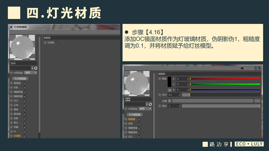Click the 浮点 0.1 stepper arrows
This screenshot has height=151, width=269.
click(179, 95)
